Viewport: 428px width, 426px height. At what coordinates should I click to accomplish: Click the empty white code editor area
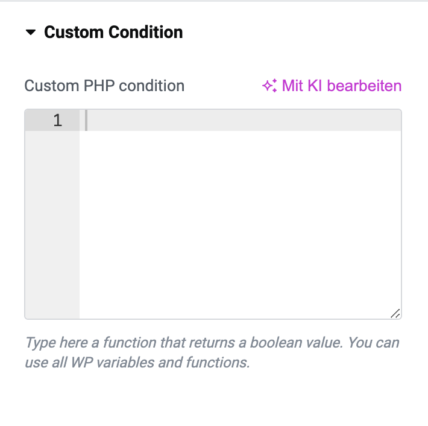240,224
